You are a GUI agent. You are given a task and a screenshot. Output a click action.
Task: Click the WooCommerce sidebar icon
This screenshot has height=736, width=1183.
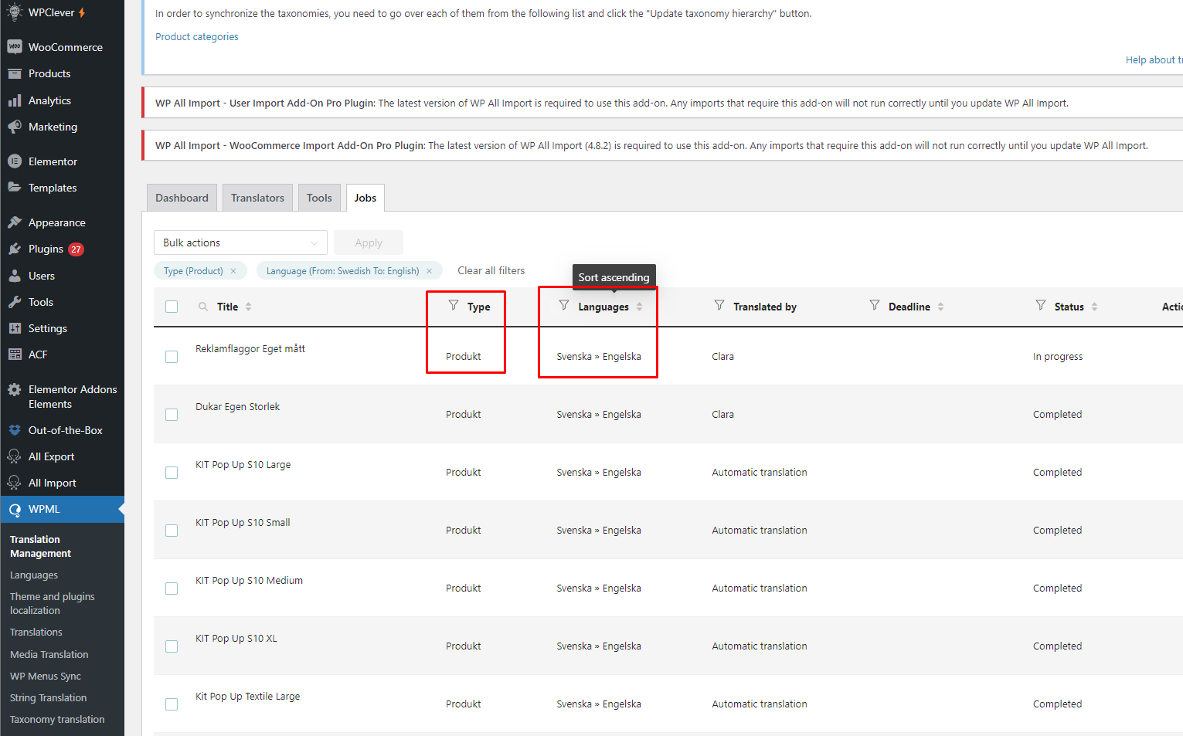[15, 47]
